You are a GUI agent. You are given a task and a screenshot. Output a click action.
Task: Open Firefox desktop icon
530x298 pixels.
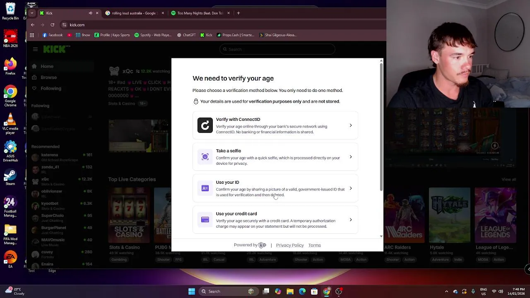[x=10, y=67]
